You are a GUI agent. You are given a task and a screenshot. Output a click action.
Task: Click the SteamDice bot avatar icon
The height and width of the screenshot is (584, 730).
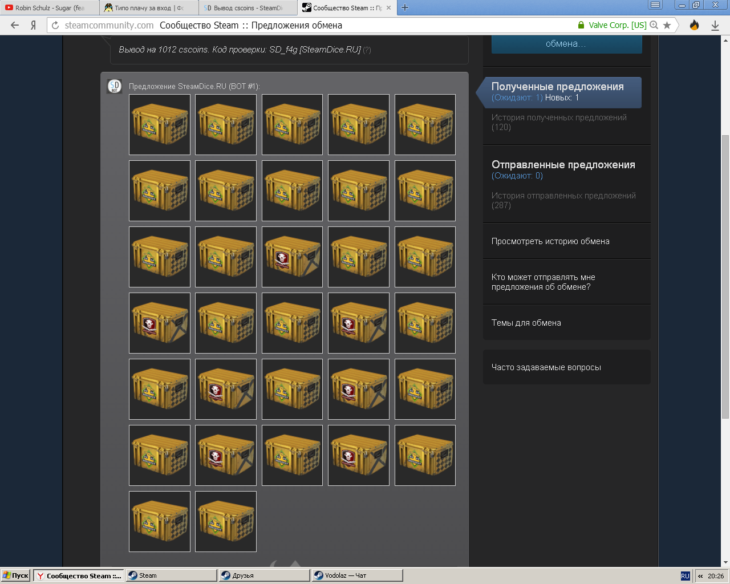[x=115, y=86]
